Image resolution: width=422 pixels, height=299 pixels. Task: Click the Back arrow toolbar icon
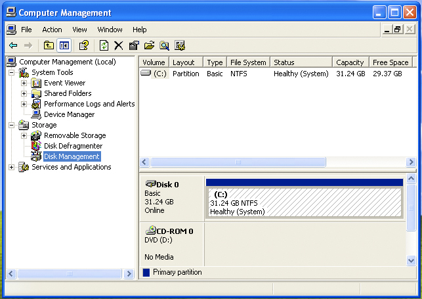click(x=13, y=45)
